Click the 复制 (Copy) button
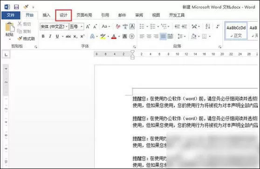260x169 pixels. click(x=24, y=31)
